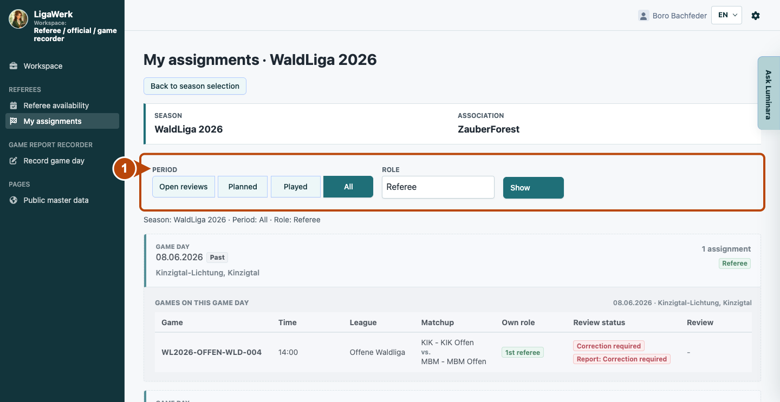This screenshot has width=780, height=402.
Task: Click the My assignments flag icon
Action: pos(14,121)
